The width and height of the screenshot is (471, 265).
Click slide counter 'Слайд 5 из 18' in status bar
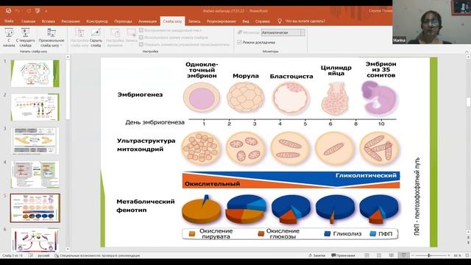coord(13,255)
